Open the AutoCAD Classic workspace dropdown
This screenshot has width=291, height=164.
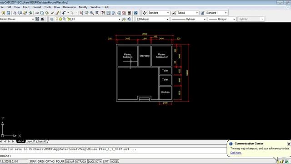tap(33, 19)
